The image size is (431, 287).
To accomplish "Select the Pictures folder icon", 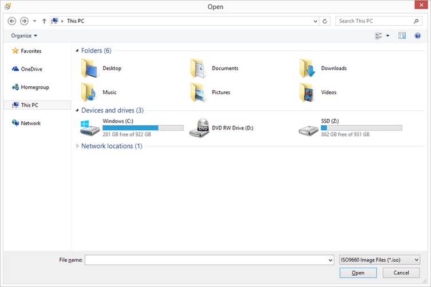I will coord(198,92).
